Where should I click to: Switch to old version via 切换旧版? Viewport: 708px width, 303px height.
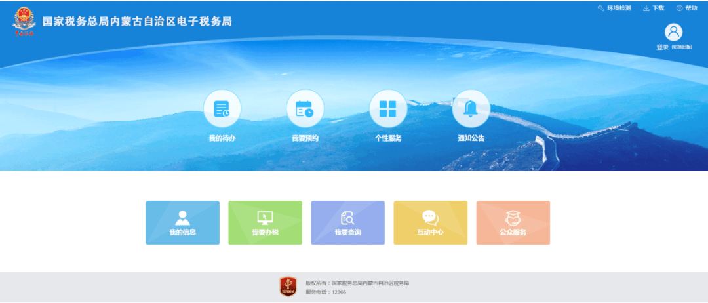[x=682, y=47]
